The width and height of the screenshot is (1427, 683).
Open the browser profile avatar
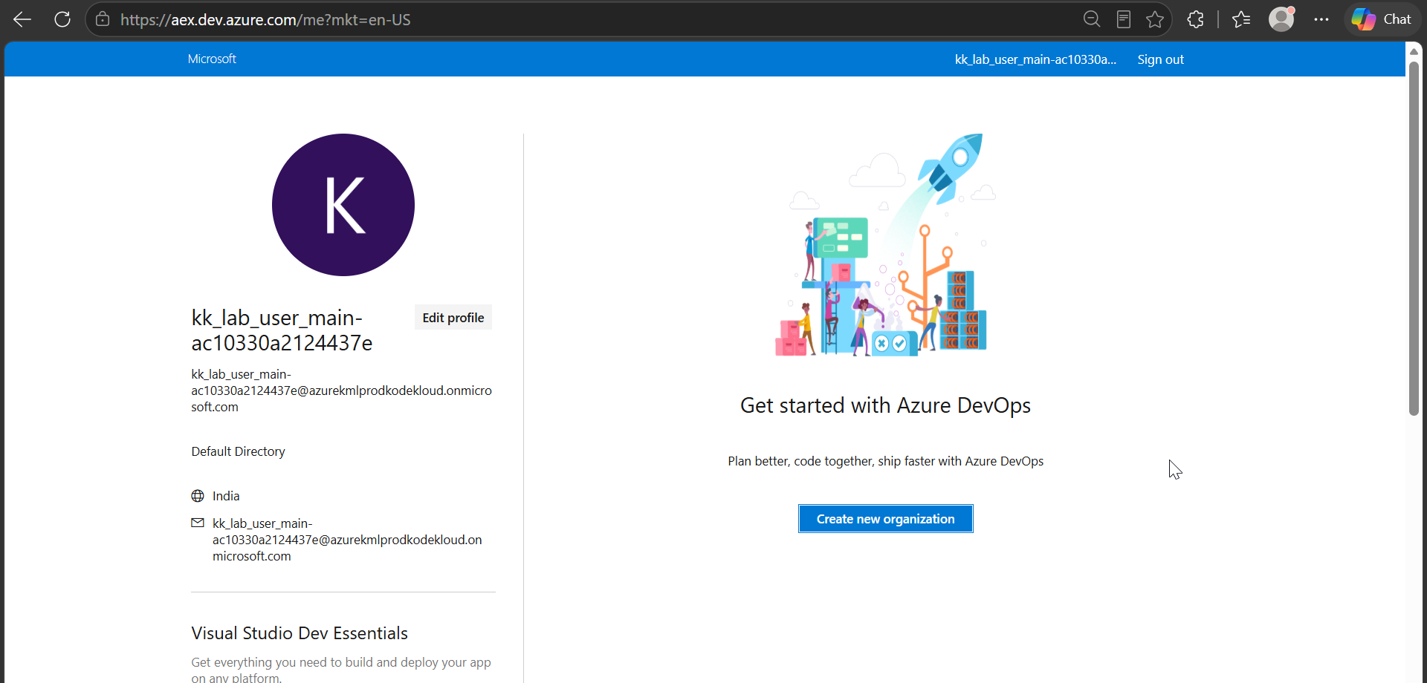point(1281,19)
